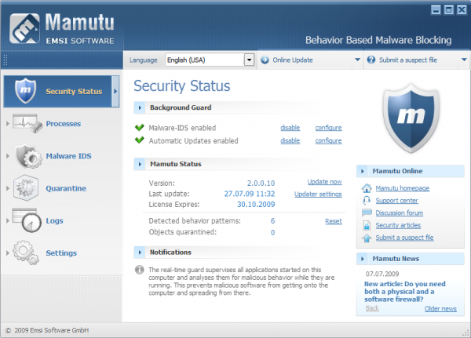
Task: Click the version value 2.0.0.10
Action: (261, 183)
